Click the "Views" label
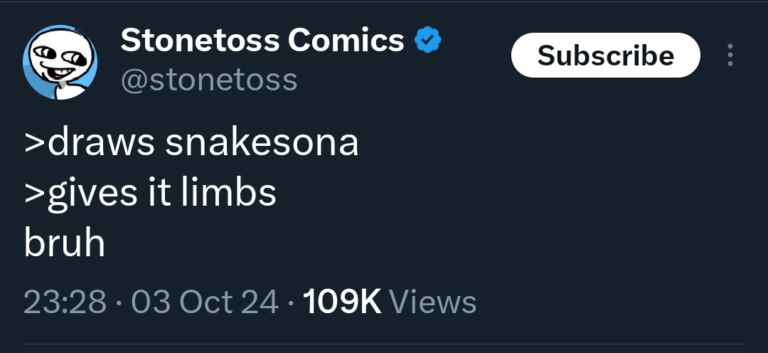The height and width of the screenshot is (353, 768). 433,302
